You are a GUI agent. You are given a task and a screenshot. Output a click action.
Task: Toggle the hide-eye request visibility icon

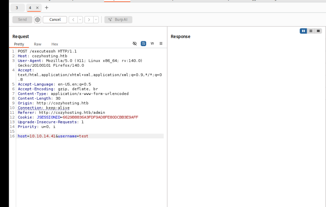point(135,44)
